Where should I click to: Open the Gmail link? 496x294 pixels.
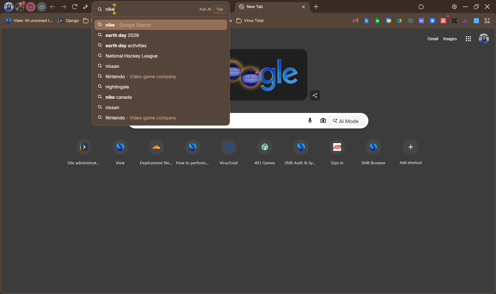(433, 39)
